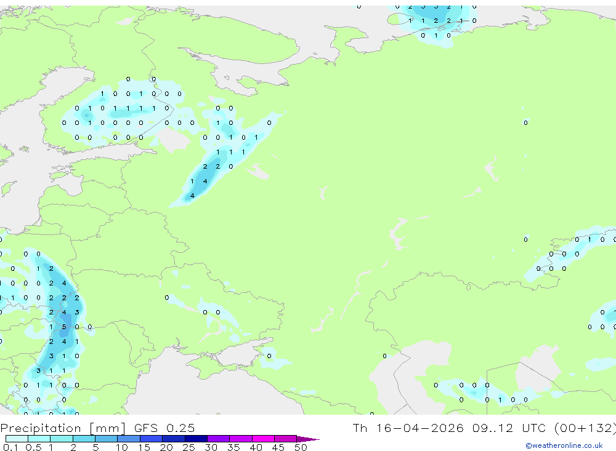Pick the 10–15 mm legend color swatch
The image size is (616, 451).
pos(129,439)
